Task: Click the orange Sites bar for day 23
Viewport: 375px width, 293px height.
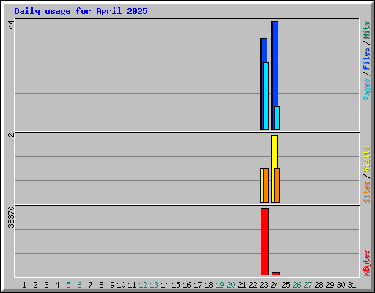Action: (x=266, y=185)
